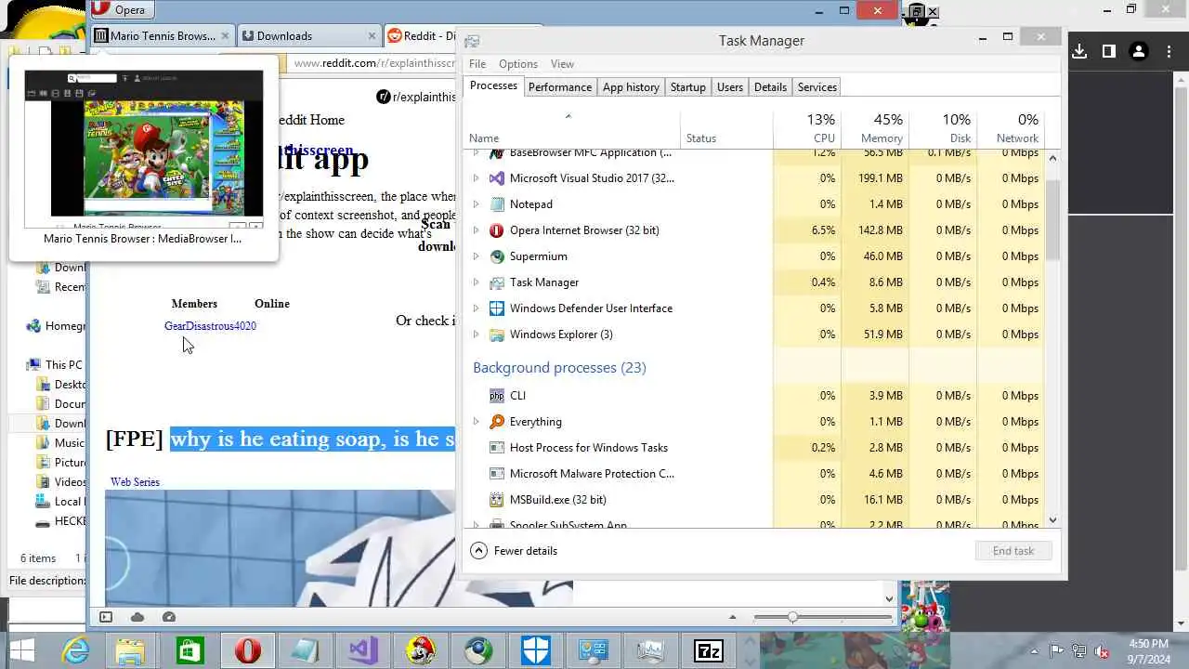The height and width of the screenshot is (669, 1189).
Task: Switch to the Downloads tab in Opera
Action: click(x=307, y=36)
